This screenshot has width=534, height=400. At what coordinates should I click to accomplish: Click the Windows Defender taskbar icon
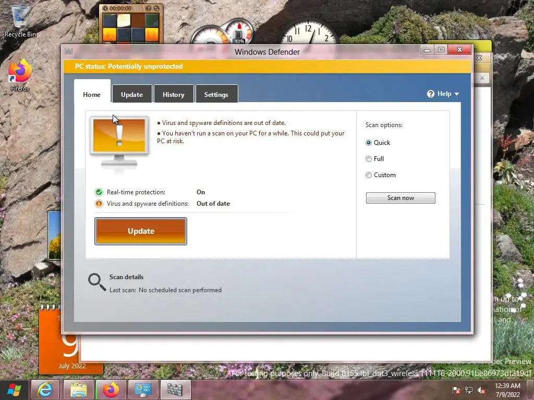click(x=175, y=390)
